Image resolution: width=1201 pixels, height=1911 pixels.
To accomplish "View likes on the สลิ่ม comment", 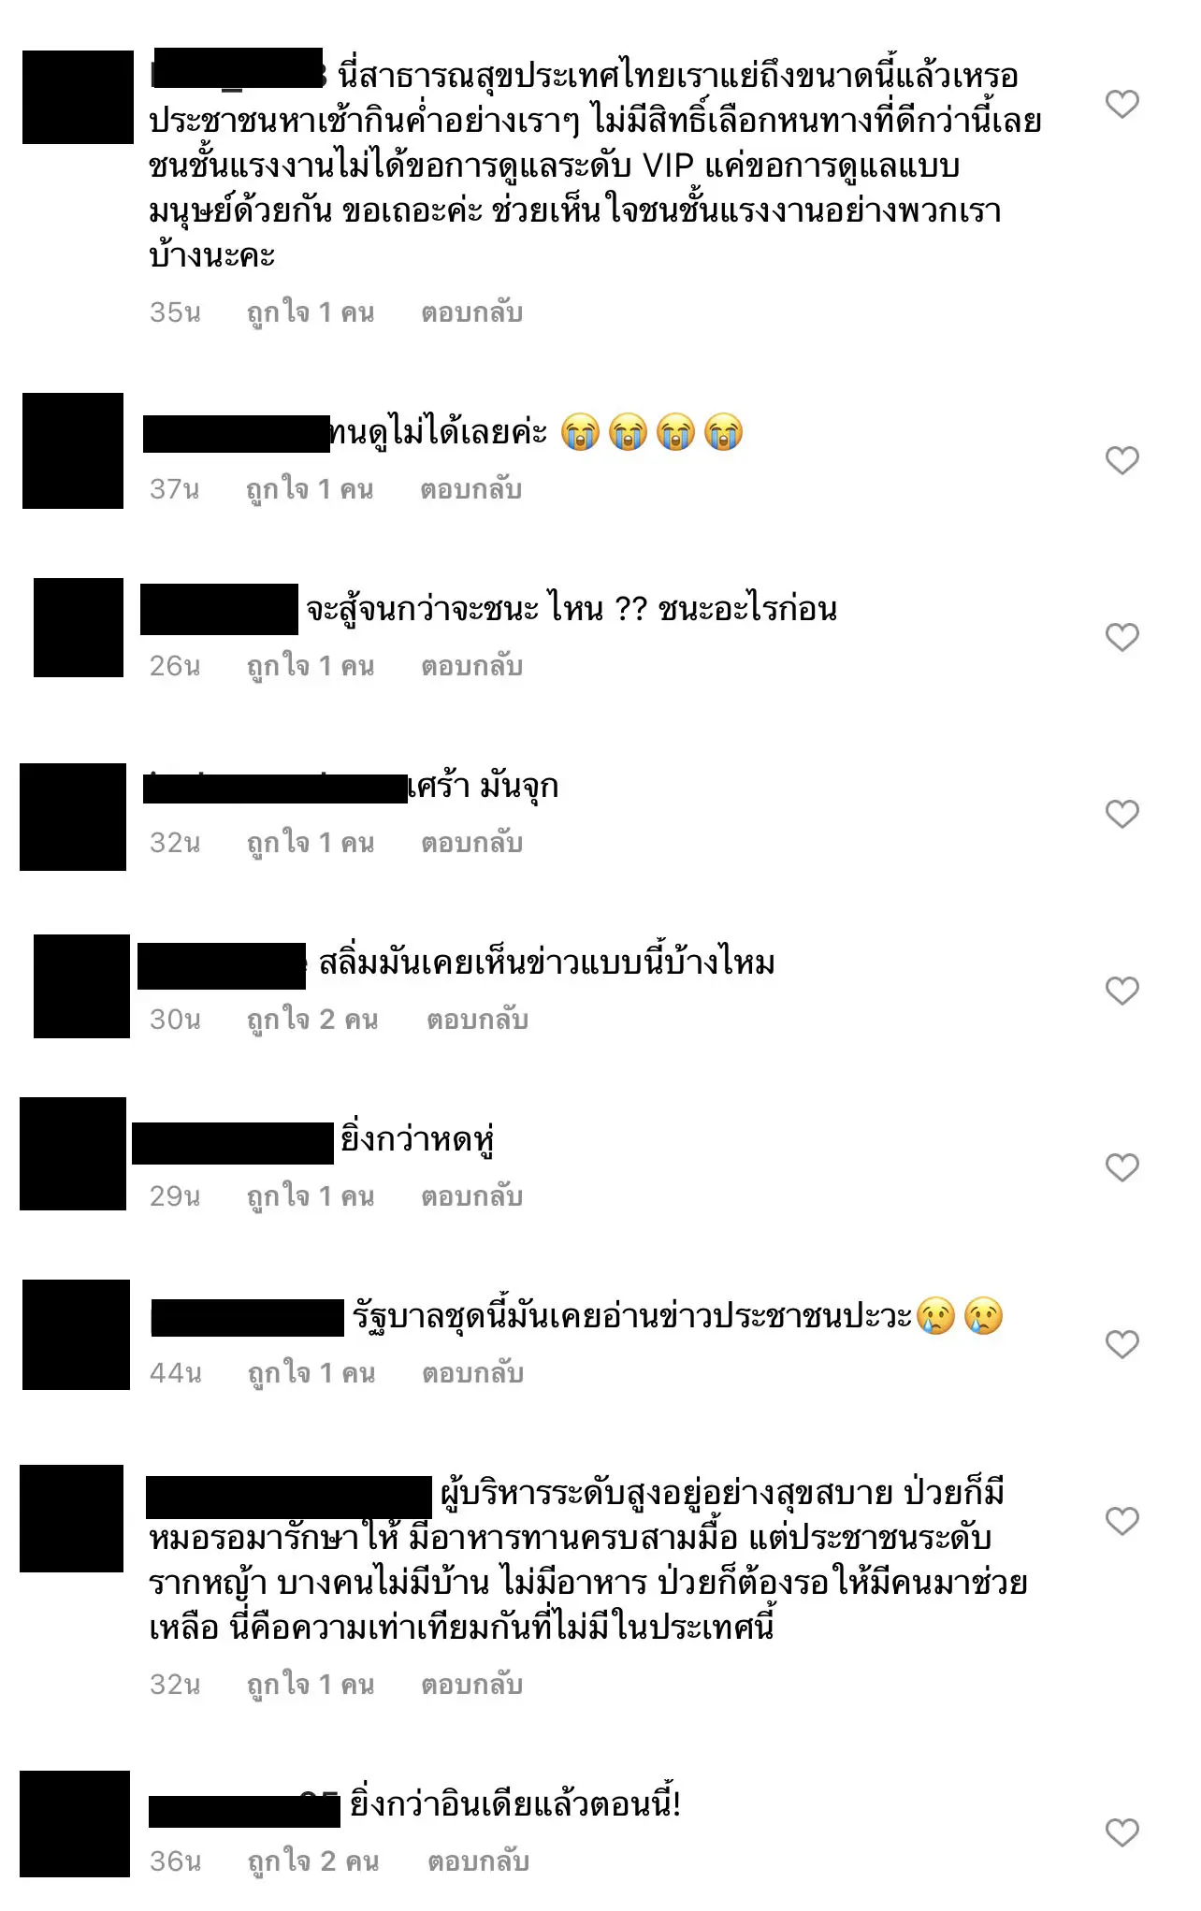I will tap(312, 1020).
